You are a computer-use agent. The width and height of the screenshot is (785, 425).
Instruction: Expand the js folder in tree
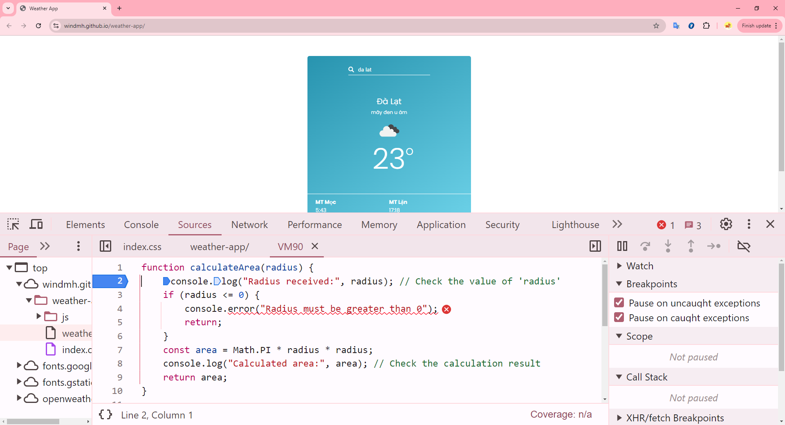click(39, 316)
